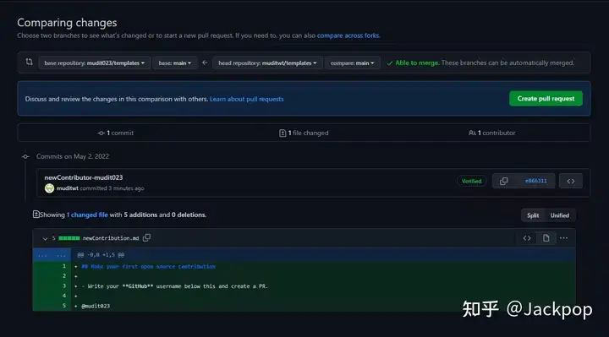The width and height of the screenshot is (609, 337).
Task: Copy the full commit SHA icon
Action: tap(504, 181)
